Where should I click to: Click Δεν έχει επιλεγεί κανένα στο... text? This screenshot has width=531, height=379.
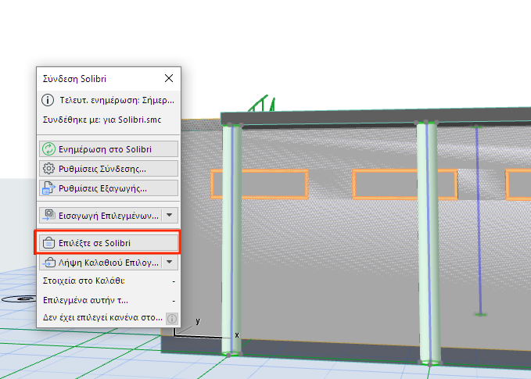pyautogui.click(x=102, y=317)
